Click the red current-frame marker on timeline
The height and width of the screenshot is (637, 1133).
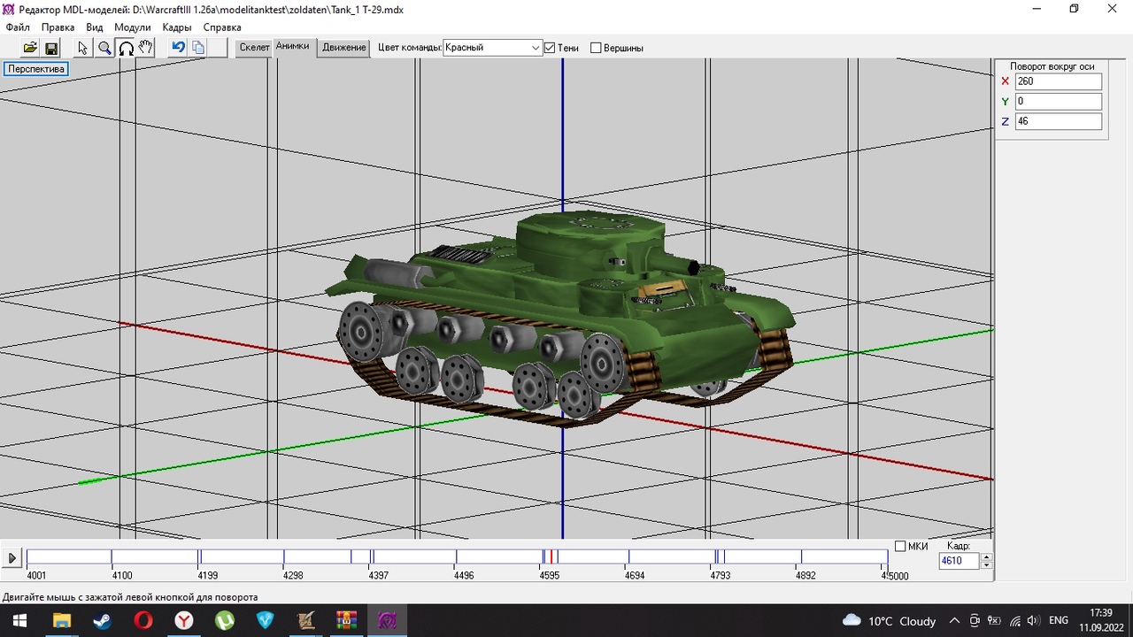551,556
